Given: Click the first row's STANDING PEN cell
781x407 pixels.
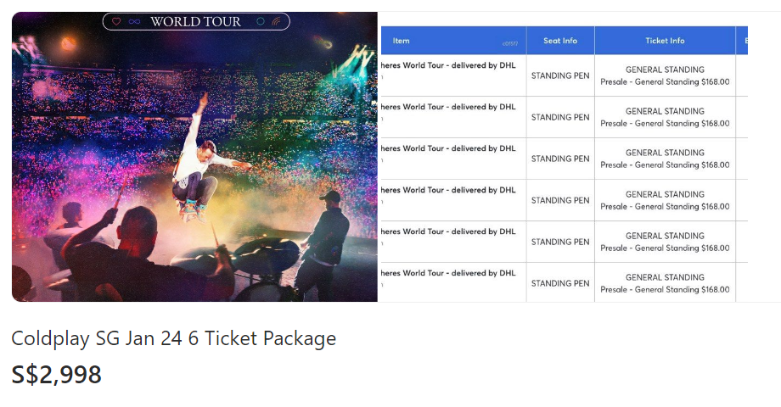Looking at the screenshot, I should coord(560,75).
